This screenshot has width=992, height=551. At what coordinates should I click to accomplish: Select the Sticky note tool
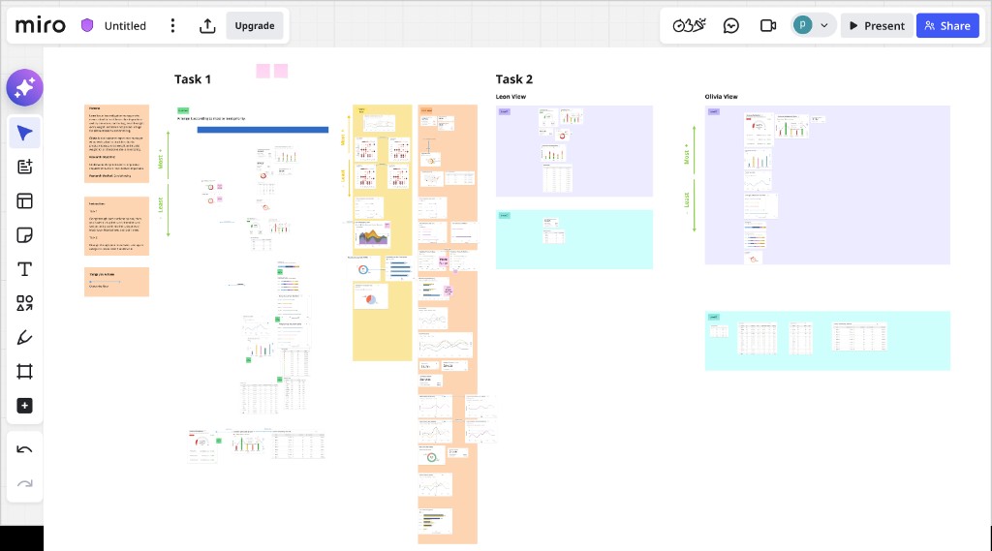coord(24,235)
